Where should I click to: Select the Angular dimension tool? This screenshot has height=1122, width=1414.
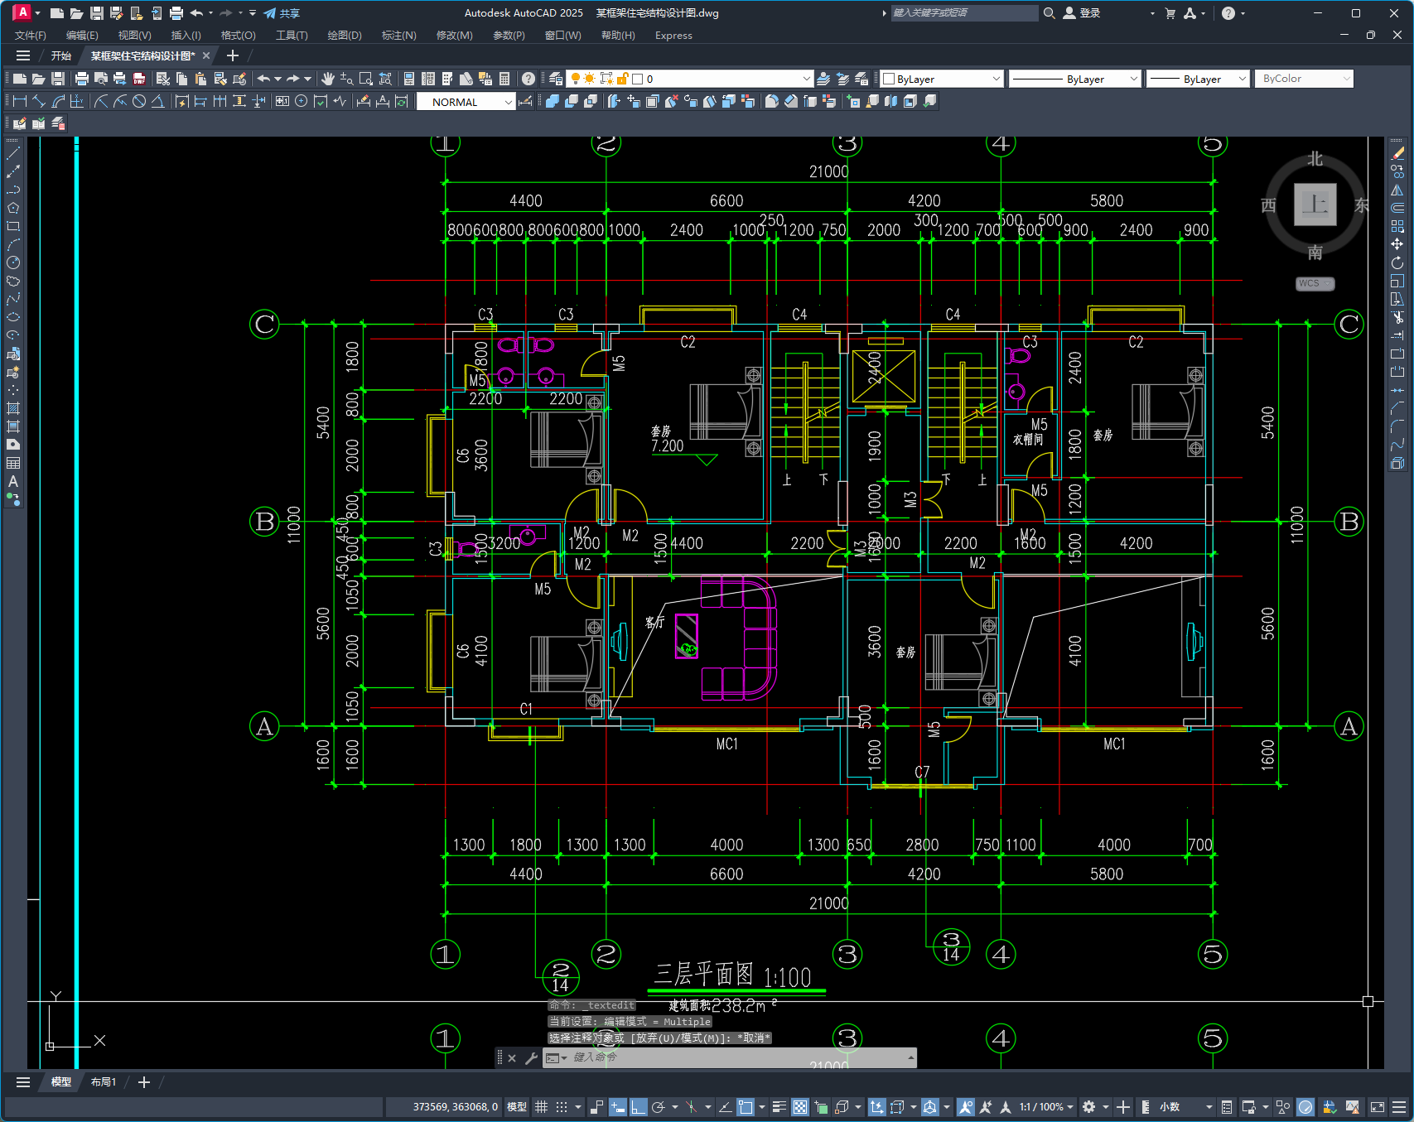(157, 101)
